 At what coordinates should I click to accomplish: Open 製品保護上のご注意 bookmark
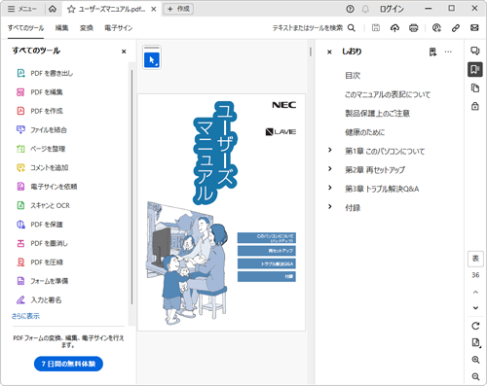[x=377, y=114]
